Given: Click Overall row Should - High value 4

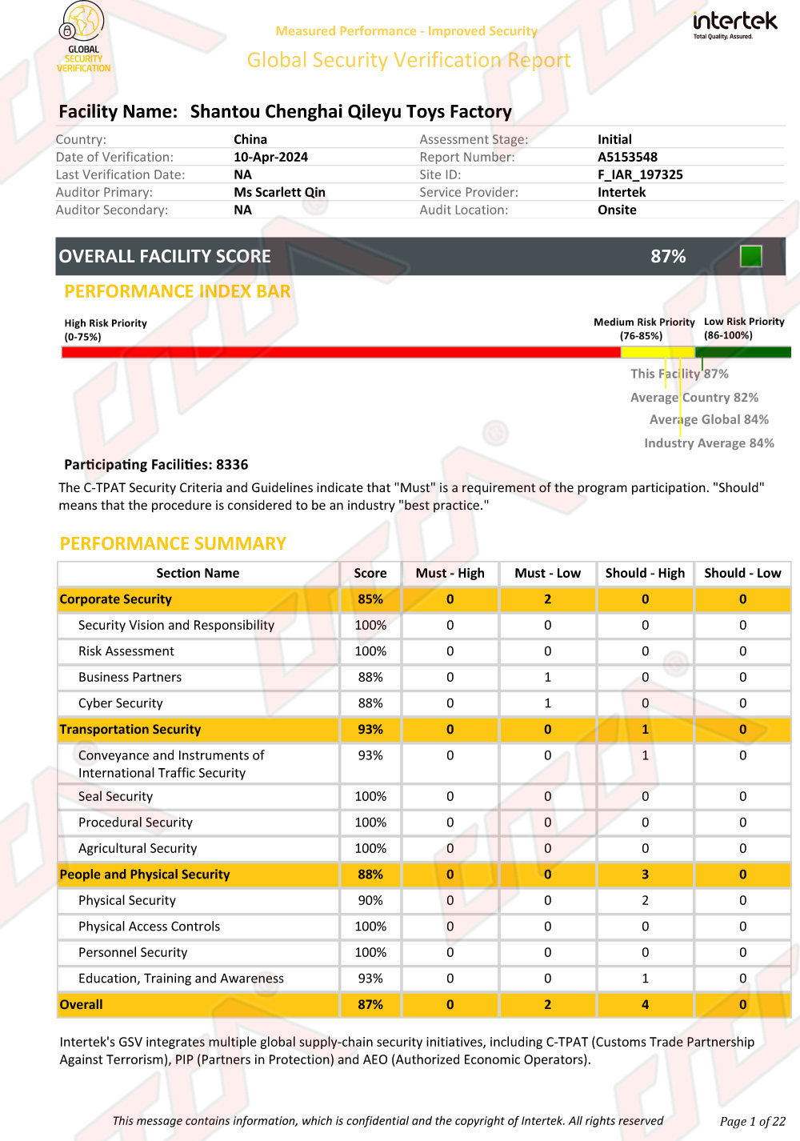Looking at the screenshot, I should [645, 1004].
